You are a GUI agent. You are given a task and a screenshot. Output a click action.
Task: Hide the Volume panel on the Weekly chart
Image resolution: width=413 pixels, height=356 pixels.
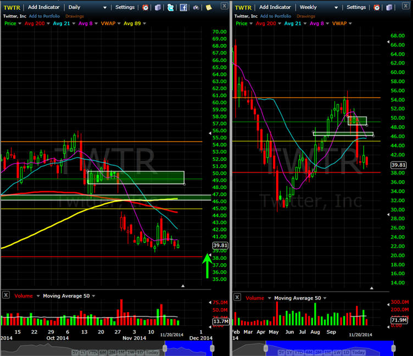237,297
